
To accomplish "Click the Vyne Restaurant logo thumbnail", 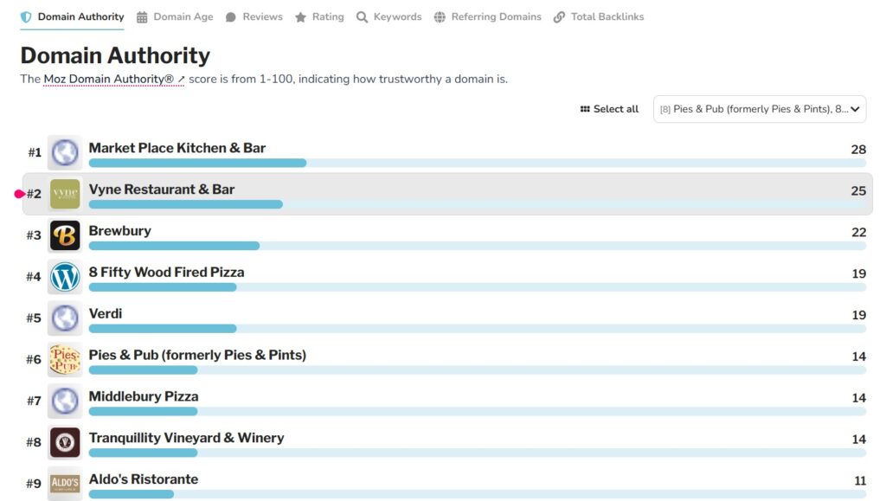I will [65, 194].
